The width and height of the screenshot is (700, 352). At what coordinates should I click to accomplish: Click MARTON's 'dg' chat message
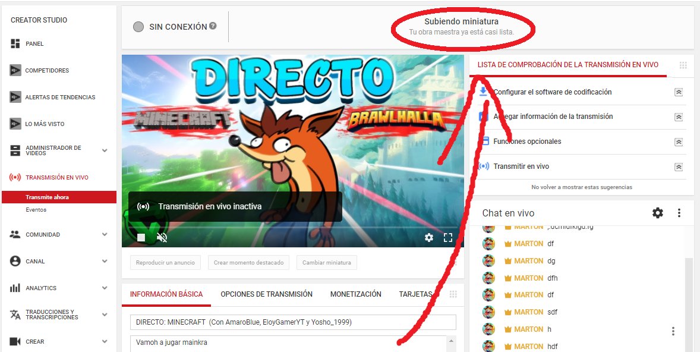click(551, 261)
